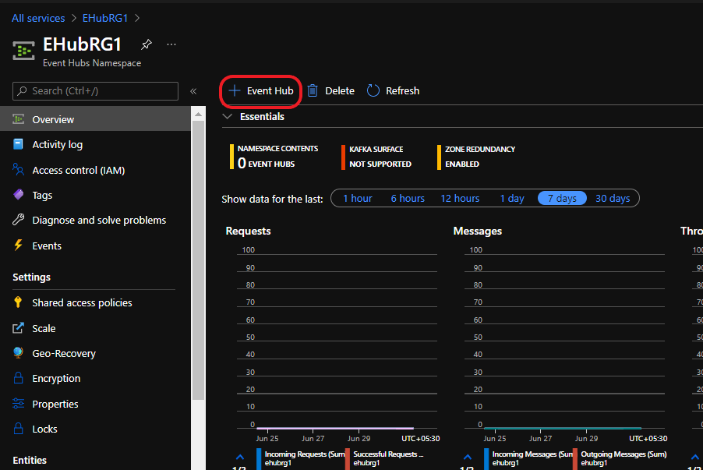
Task: Click the sidebar vertical scrollbar thumb
Action: click(198, 261)
